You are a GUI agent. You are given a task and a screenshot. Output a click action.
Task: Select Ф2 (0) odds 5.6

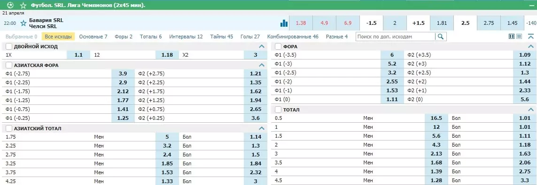tap(525, 99)
